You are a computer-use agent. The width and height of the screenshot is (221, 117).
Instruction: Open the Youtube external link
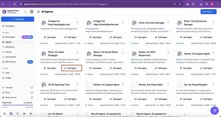(x=18, y=88)
